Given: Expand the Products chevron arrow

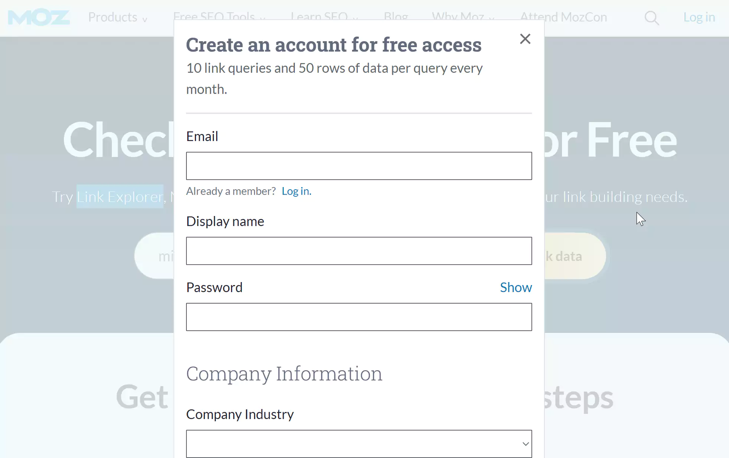Looking at the screenshot, I should 144,20.
